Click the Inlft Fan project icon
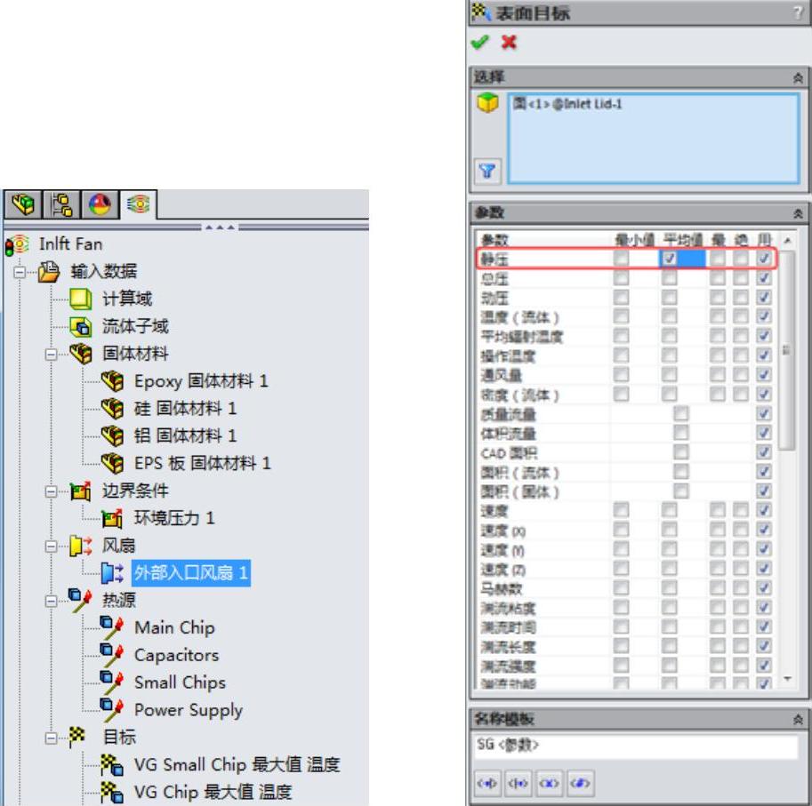Screen dimensions: 812x806 17,244
